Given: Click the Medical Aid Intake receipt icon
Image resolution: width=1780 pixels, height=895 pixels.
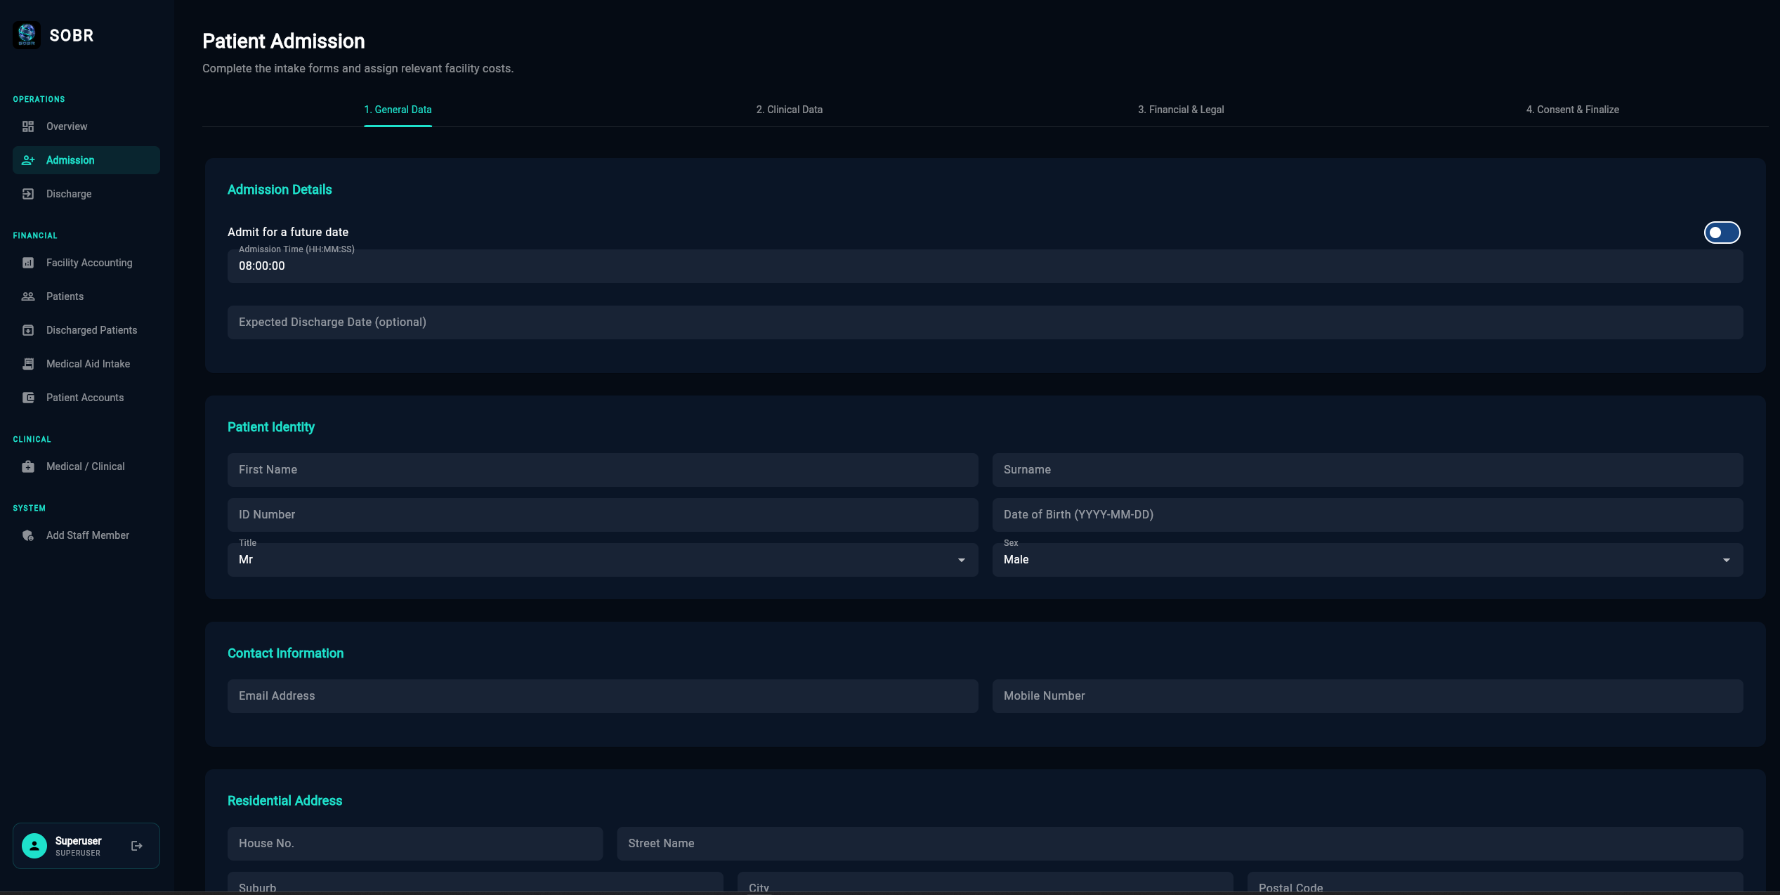Looking at the screenshot, I should point(28,364).
